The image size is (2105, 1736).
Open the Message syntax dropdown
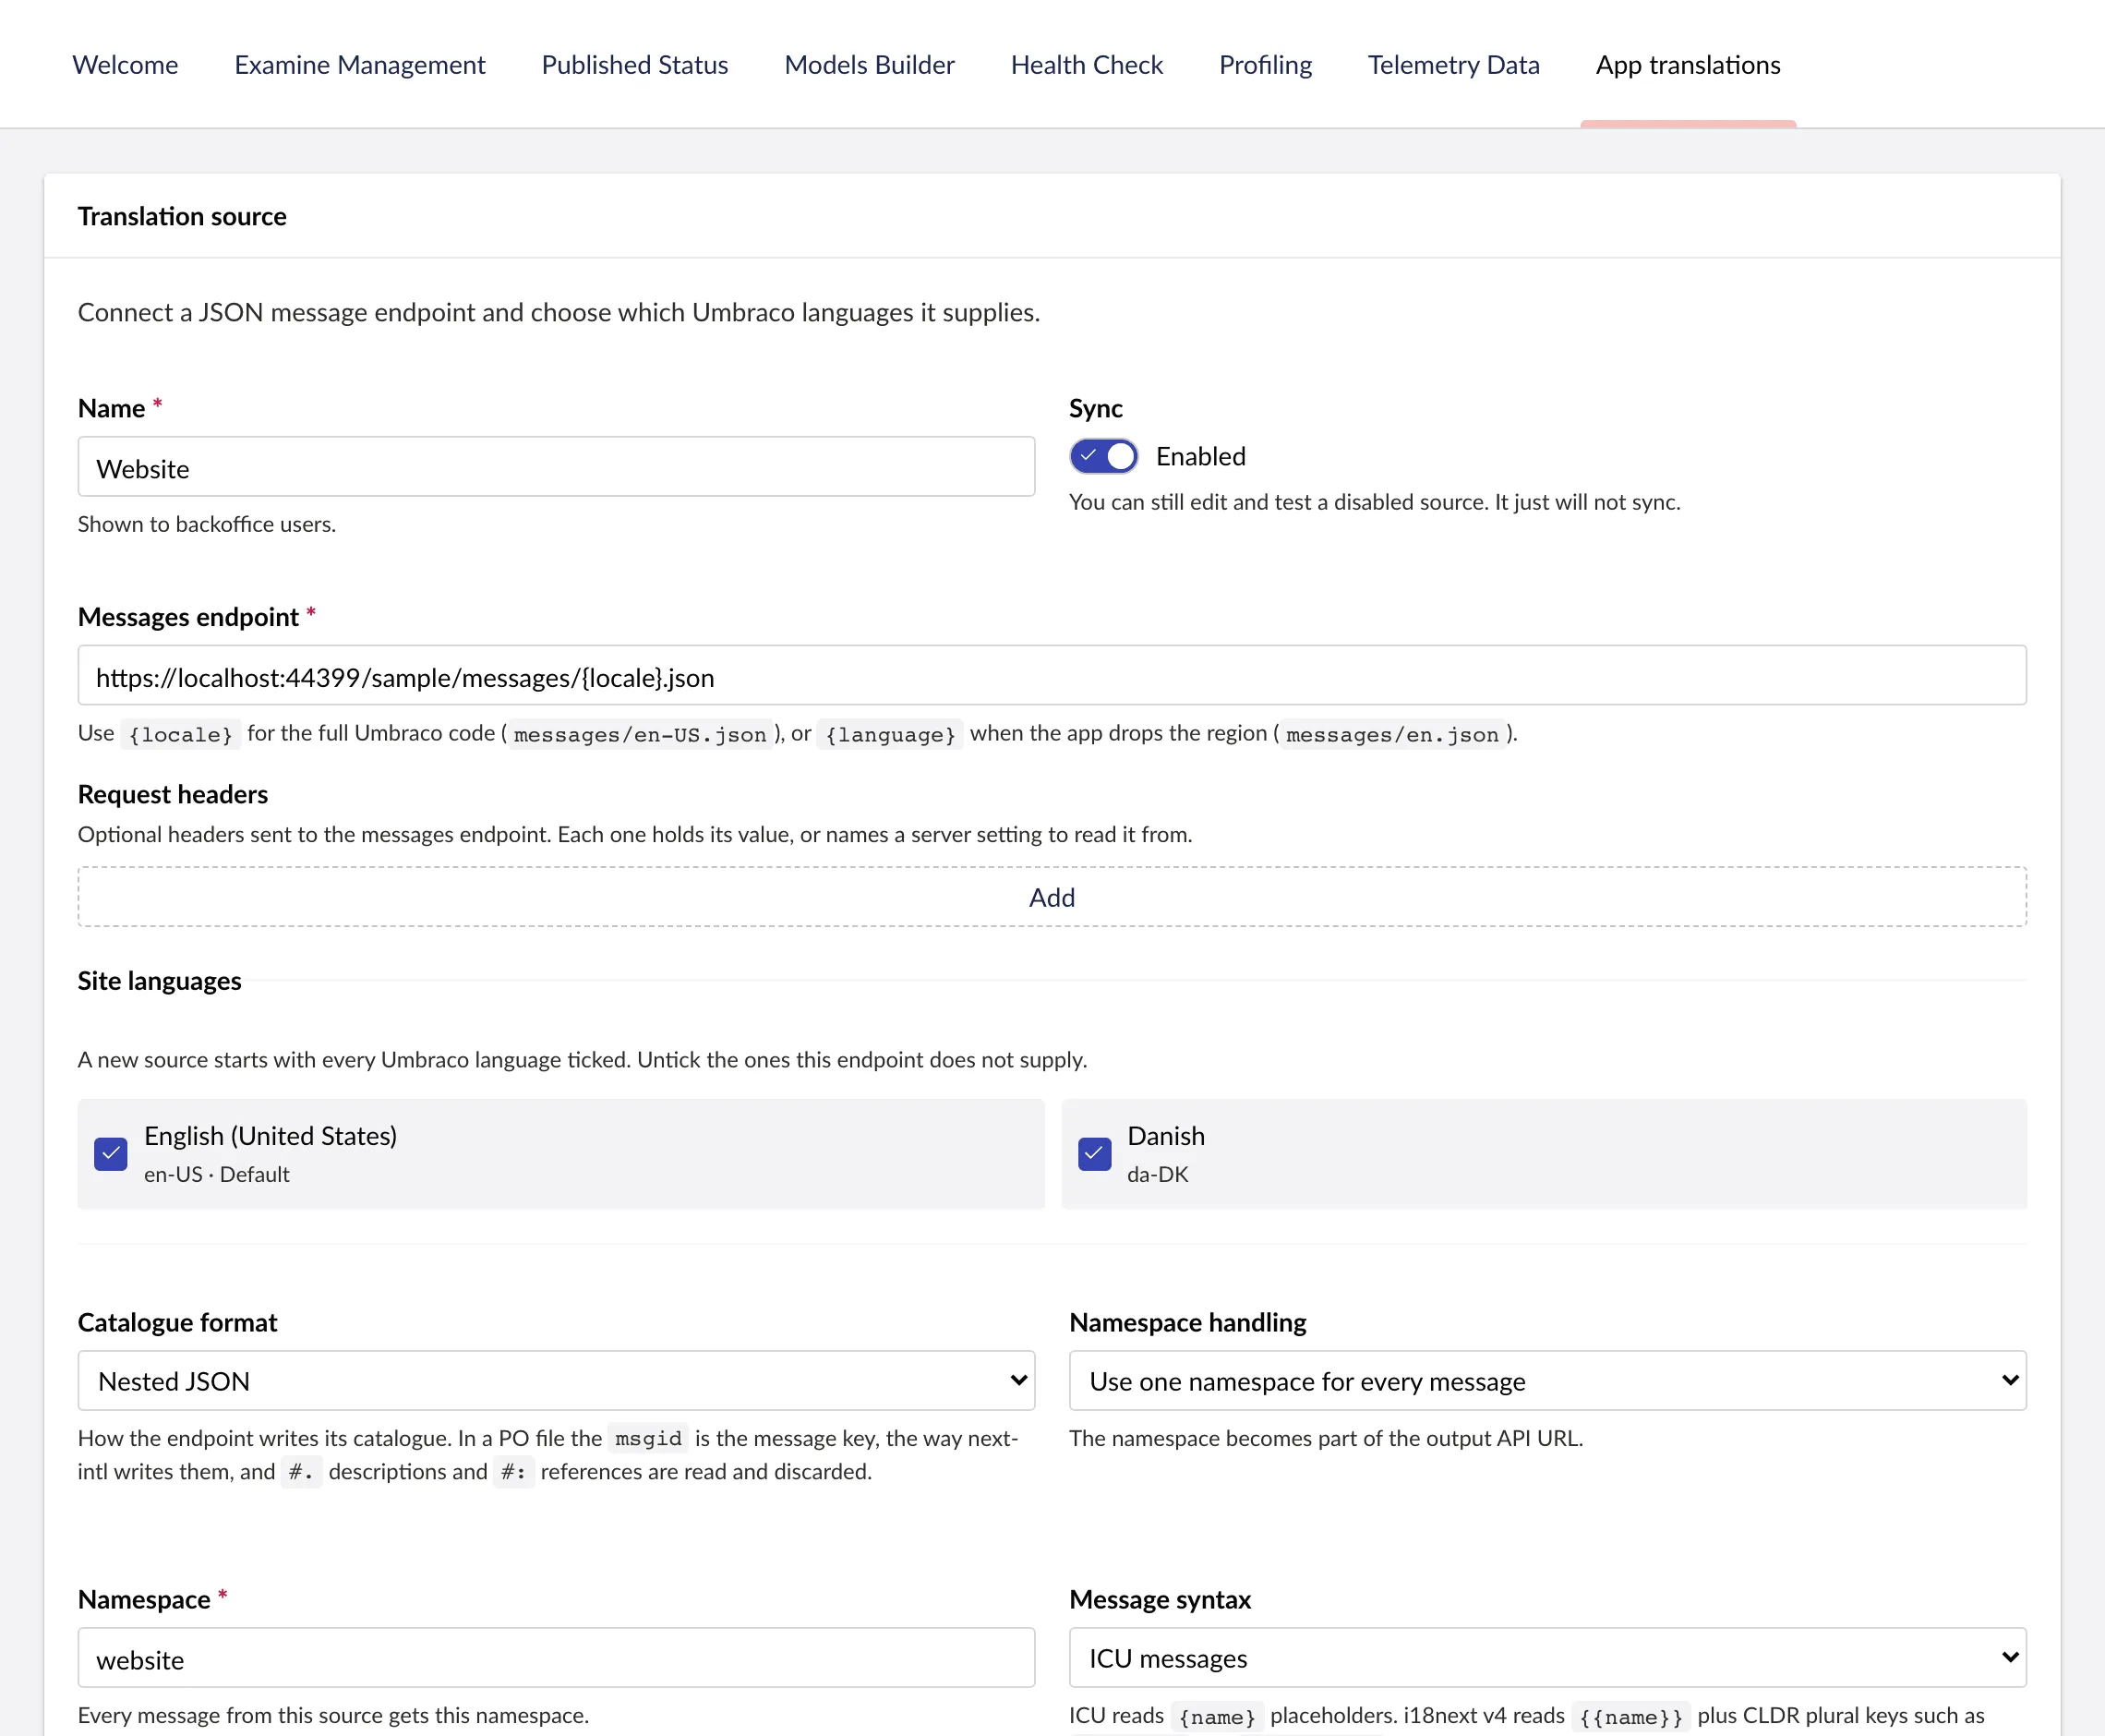coord(1547,1658)
